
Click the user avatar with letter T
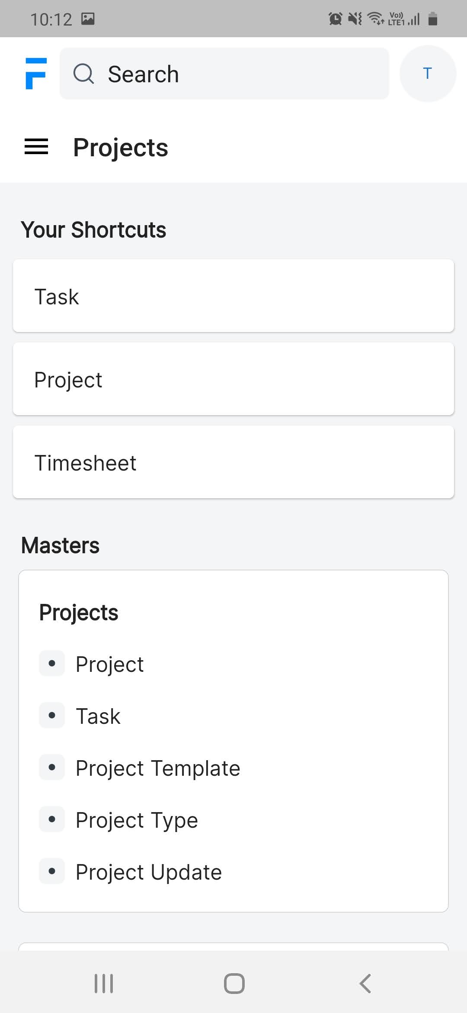pos(427,74)
